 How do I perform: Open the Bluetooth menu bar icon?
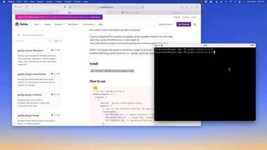point(226,2)
